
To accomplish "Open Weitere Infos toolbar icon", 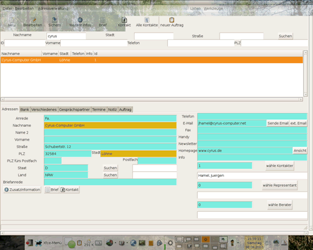I will tap(80, 22).
